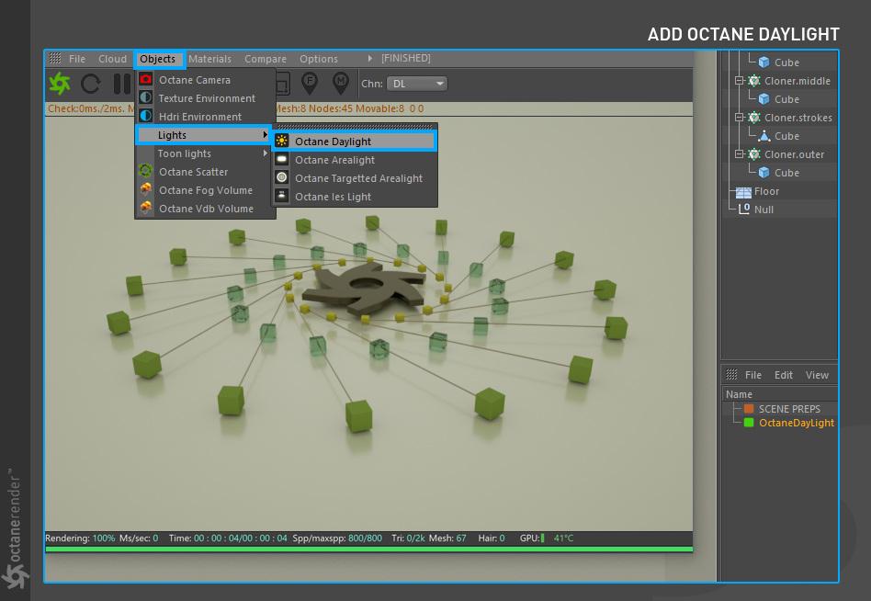Open the Objects menu
This screenshot has height=601, width=871.
[x=157, y=58]
